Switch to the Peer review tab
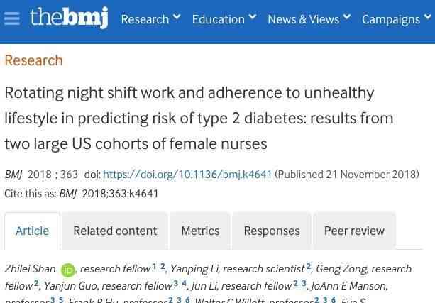 tap(354, 231)
